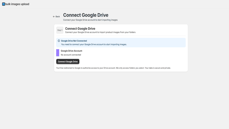Viewport: 229px width, 129px height.
Task: Click the back arrow icon
Action: [54, 17]
